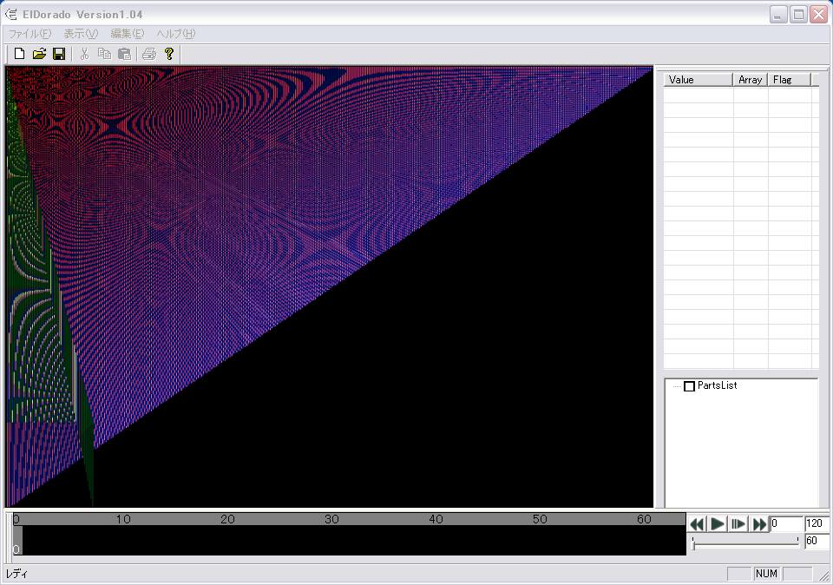Image resolution: width=833 pixels, height=585 pixels.
Task: Click timeline ruler at frame 40
Action: coord(436,519)
